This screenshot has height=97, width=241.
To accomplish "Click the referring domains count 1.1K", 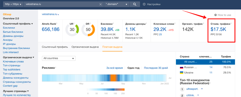I will [x=131, y=29].
